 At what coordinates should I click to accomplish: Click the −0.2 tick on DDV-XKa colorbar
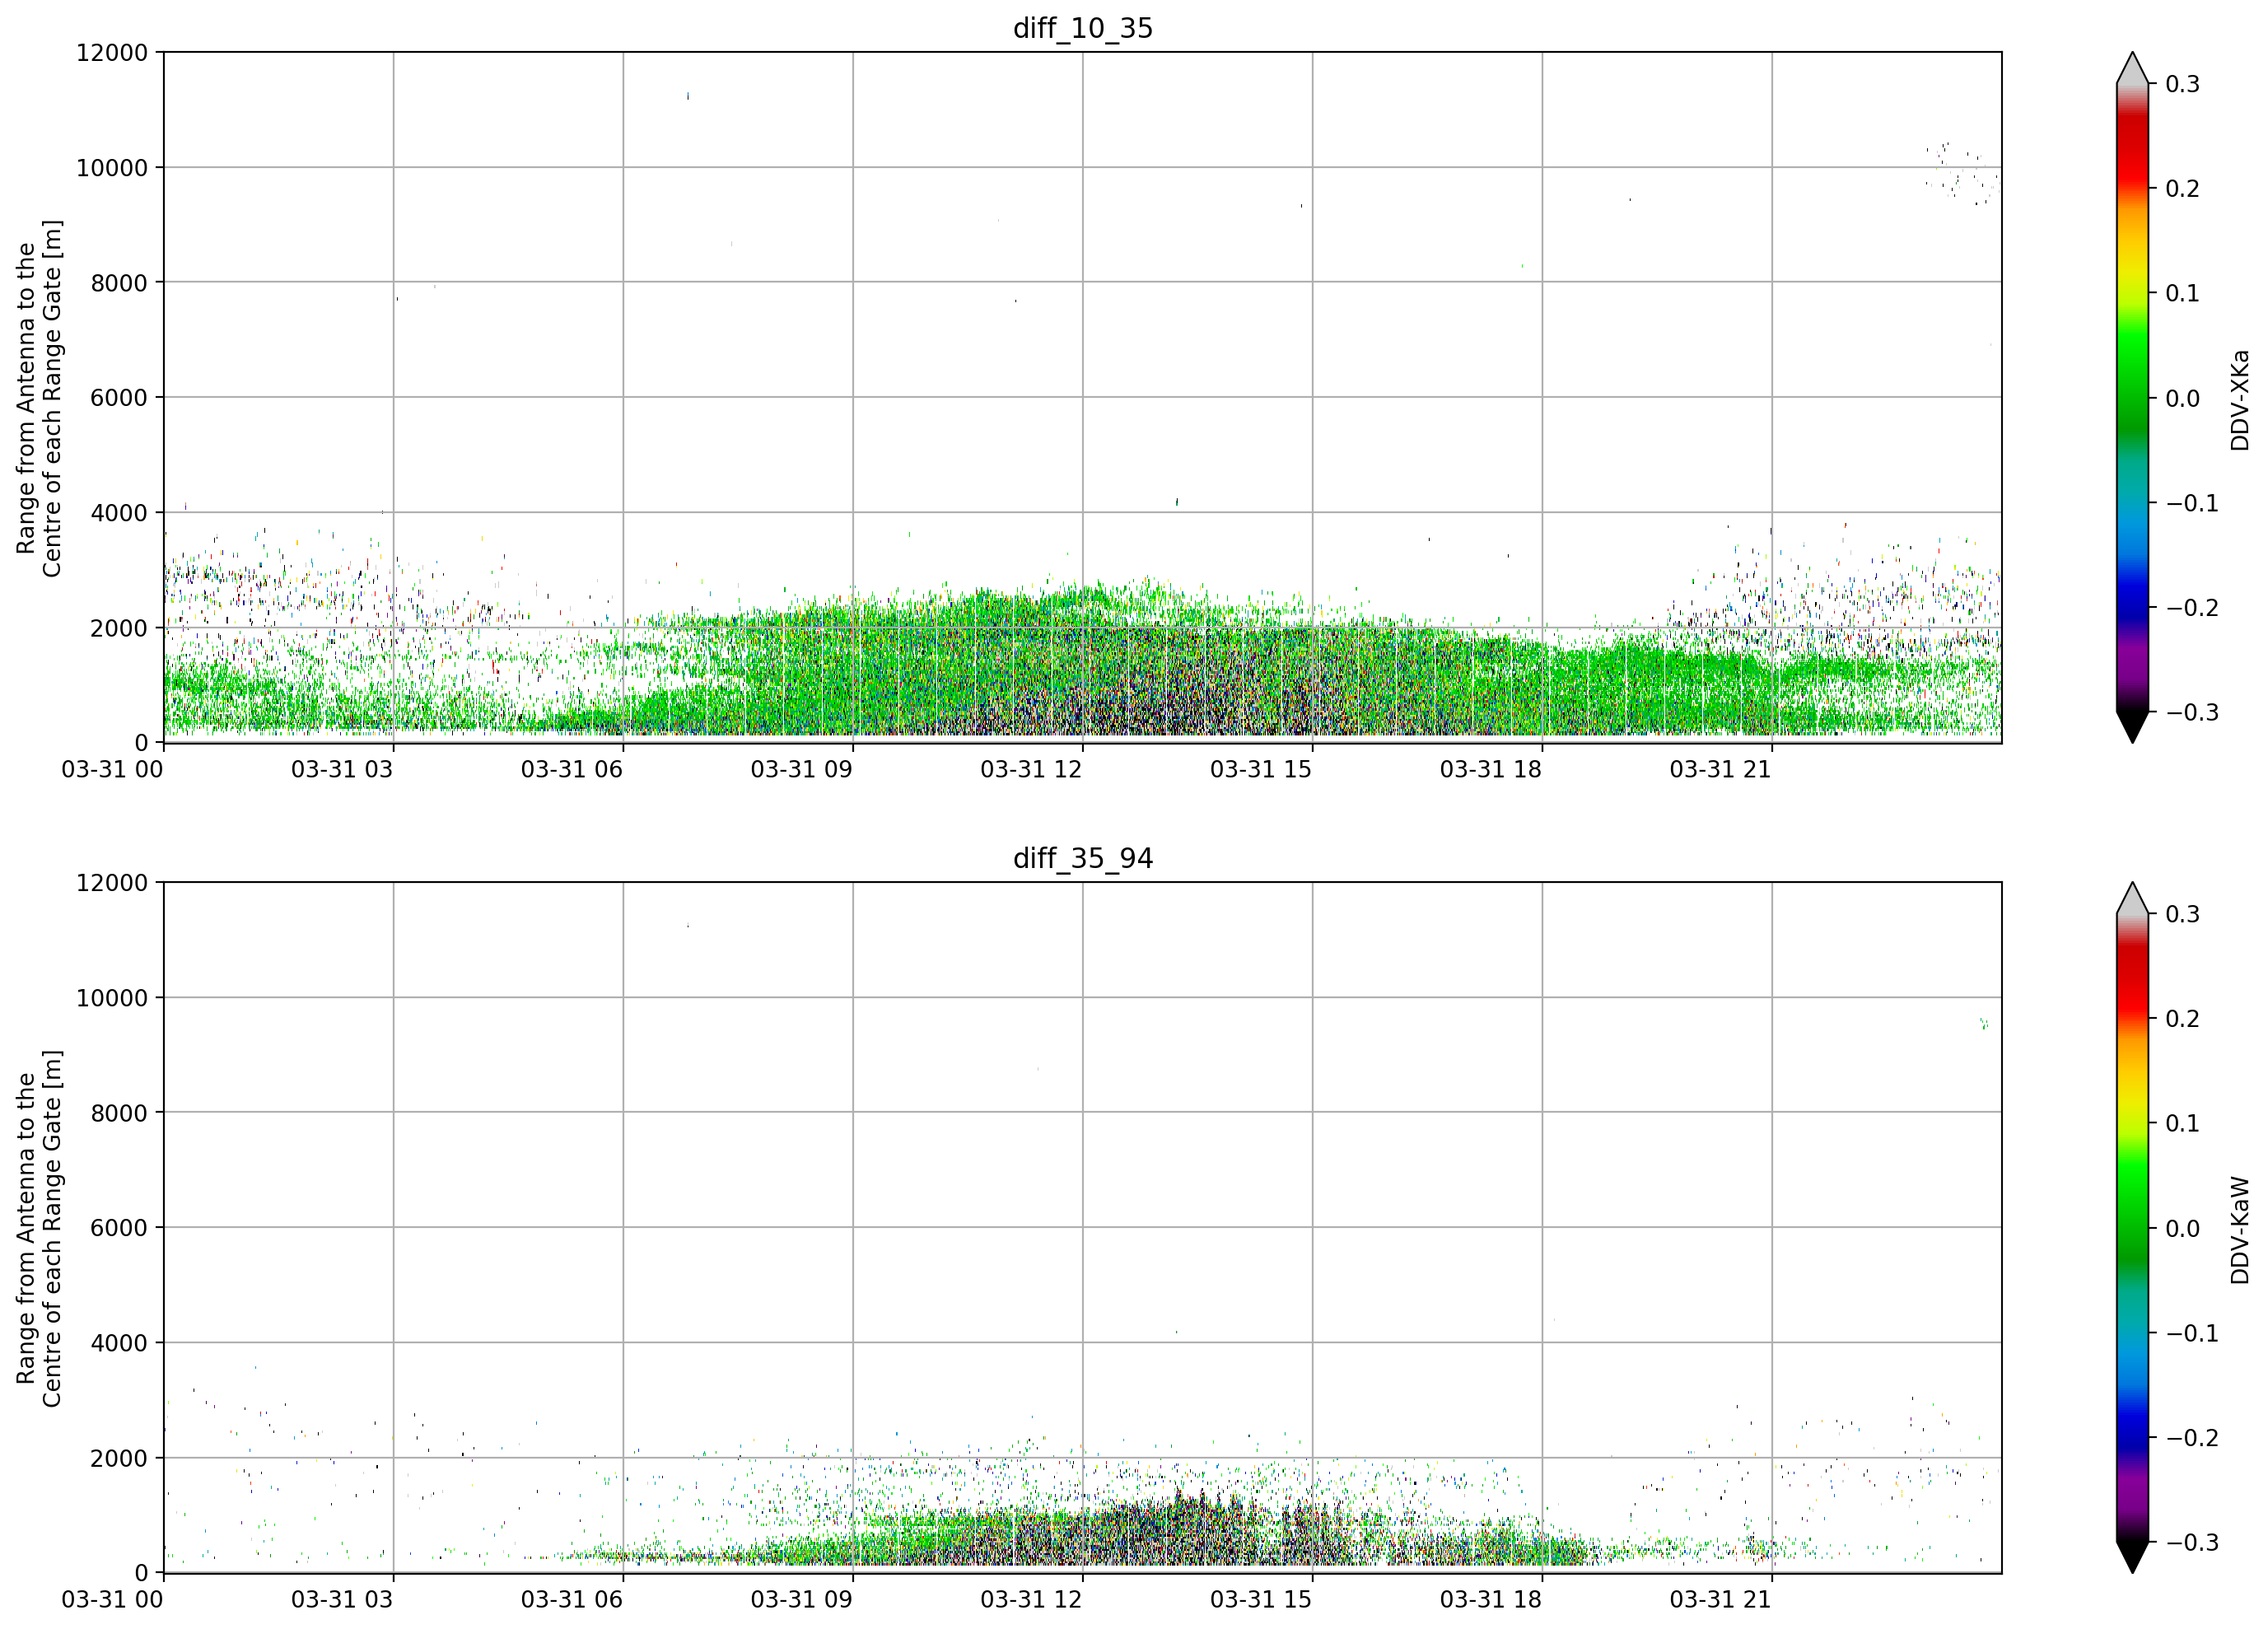pos(2192,608)
